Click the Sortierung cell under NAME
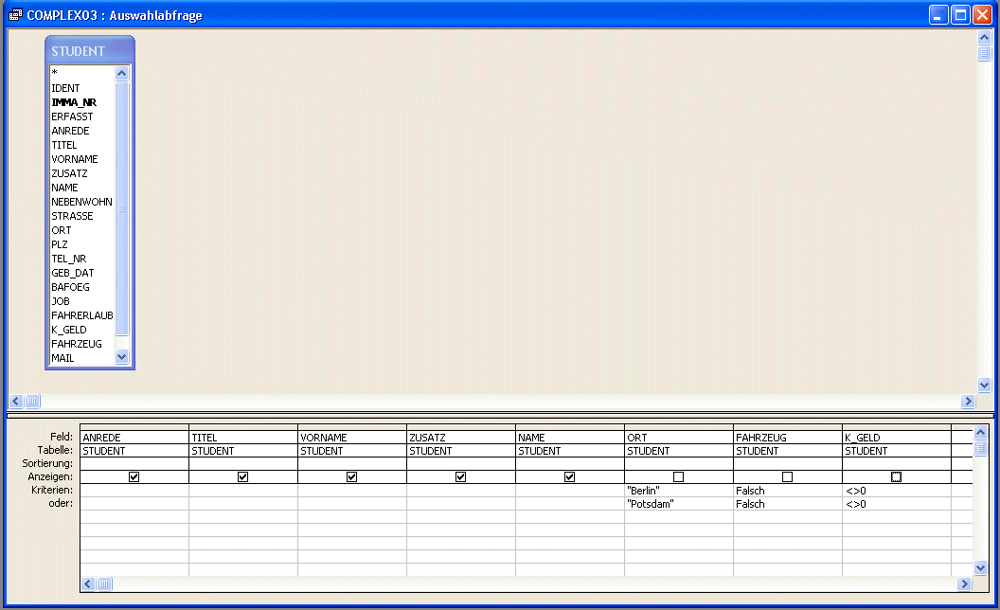This screenshot has width=1000, height=610. pos(570,464)
